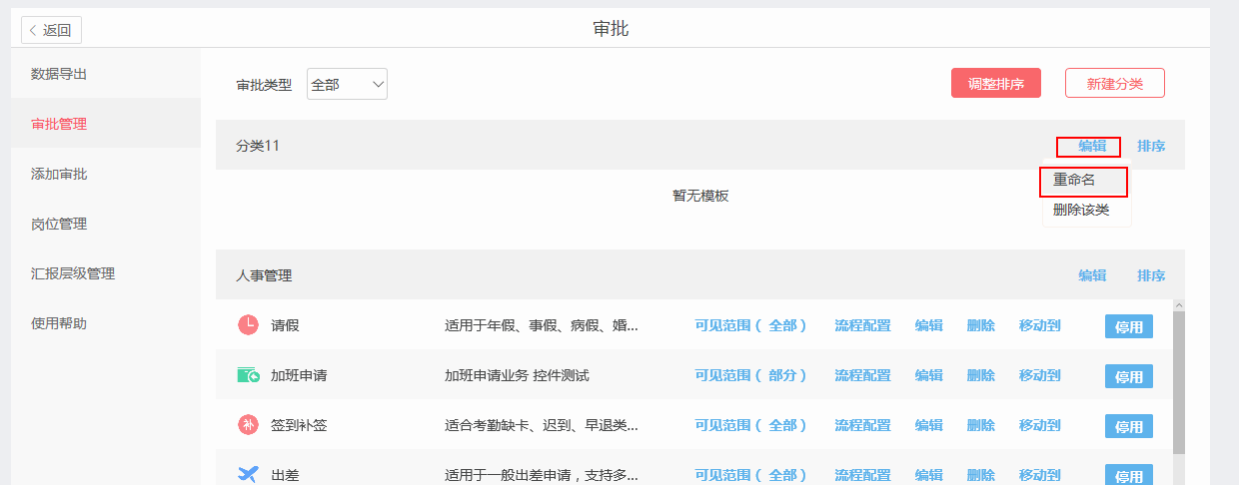Open 数据导出 in the left sidebar
Screen dimensions: 1239x485
(x=59, y=74)
